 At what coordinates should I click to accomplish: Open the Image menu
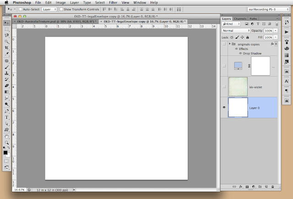click(60, 3)
